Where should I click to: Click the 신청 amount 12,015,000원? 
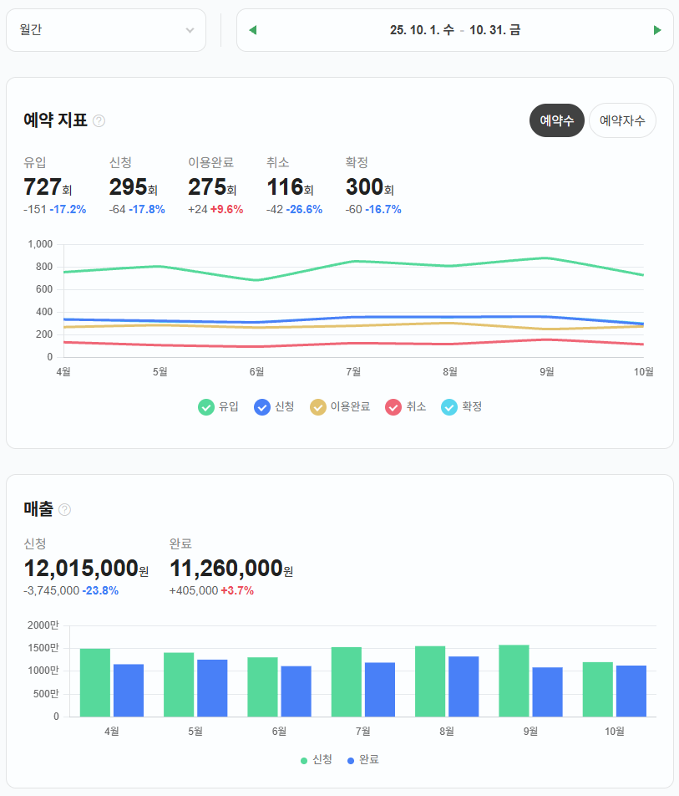click(84, 567)
